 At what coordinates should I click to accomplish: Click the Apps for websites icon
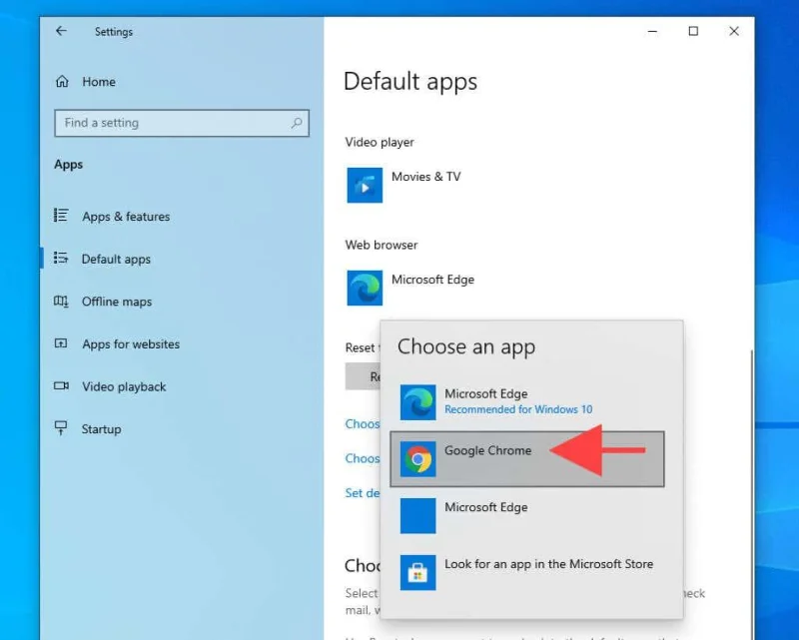tap(61, 343)
